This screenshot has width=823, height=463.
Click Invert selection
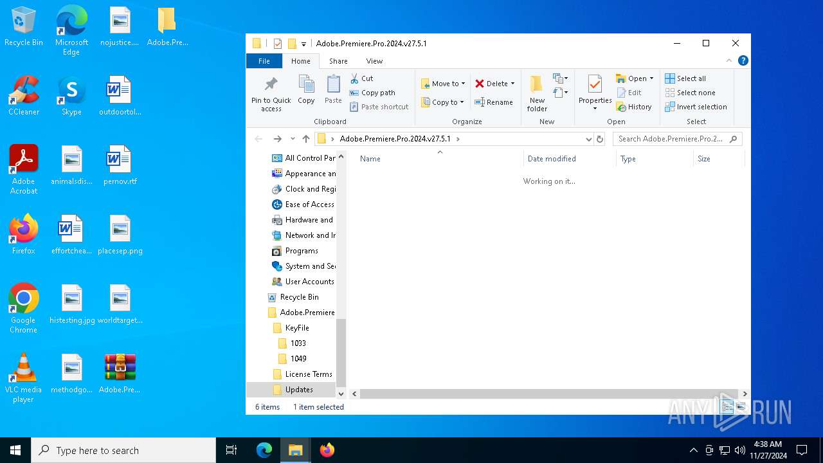tap(696, 107)
